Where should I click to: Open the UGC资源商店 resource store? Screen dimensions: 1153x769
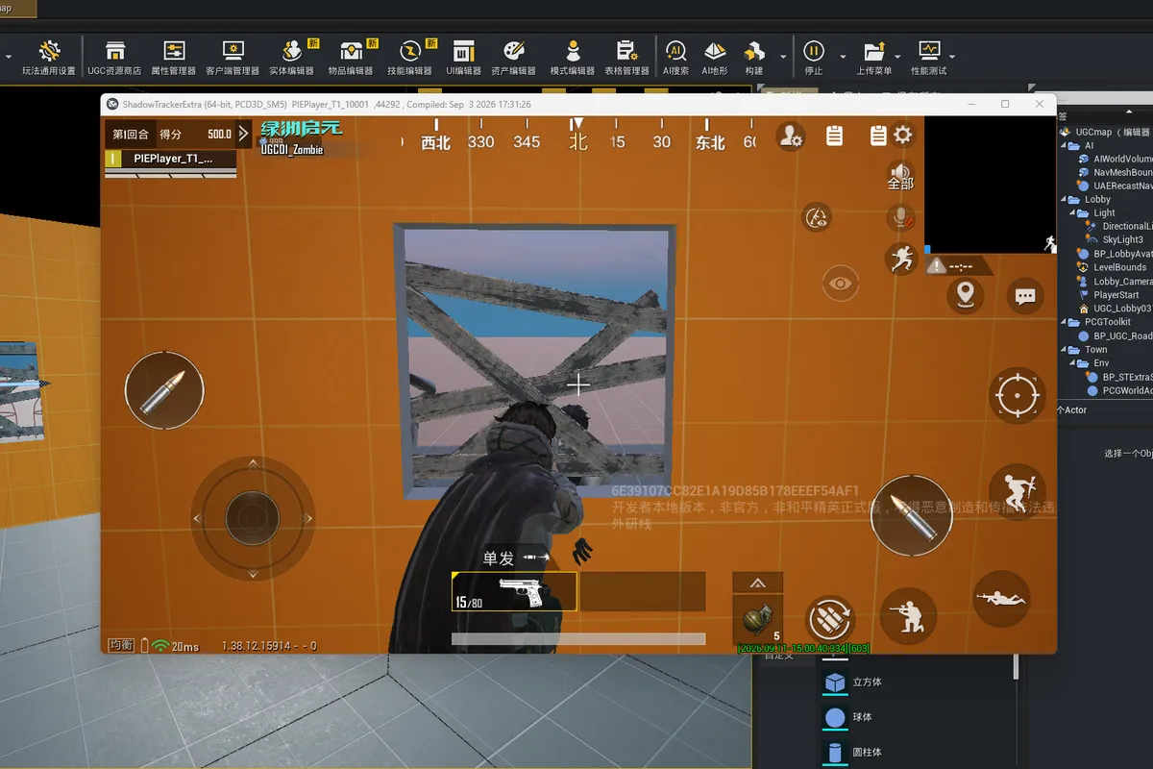pos(114,58)
